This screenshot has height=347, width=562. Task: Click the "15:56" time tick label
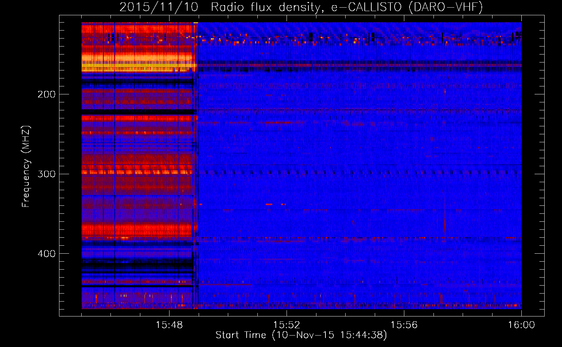[404, 325]
